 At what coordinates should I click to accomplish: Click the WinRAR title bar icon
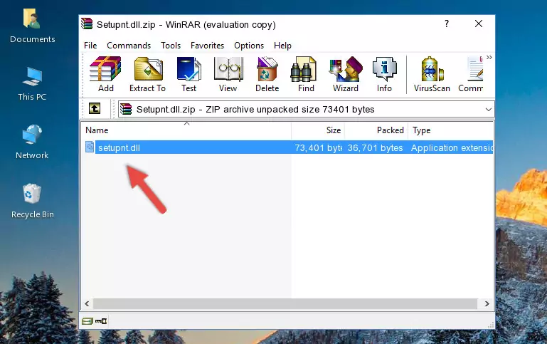coord(87,24)
